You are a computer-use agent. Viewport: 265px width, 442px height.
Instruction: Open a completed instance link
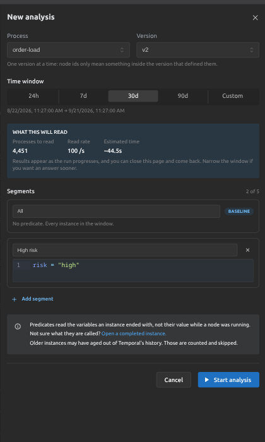pyautogui.click(x=134, y=333)
